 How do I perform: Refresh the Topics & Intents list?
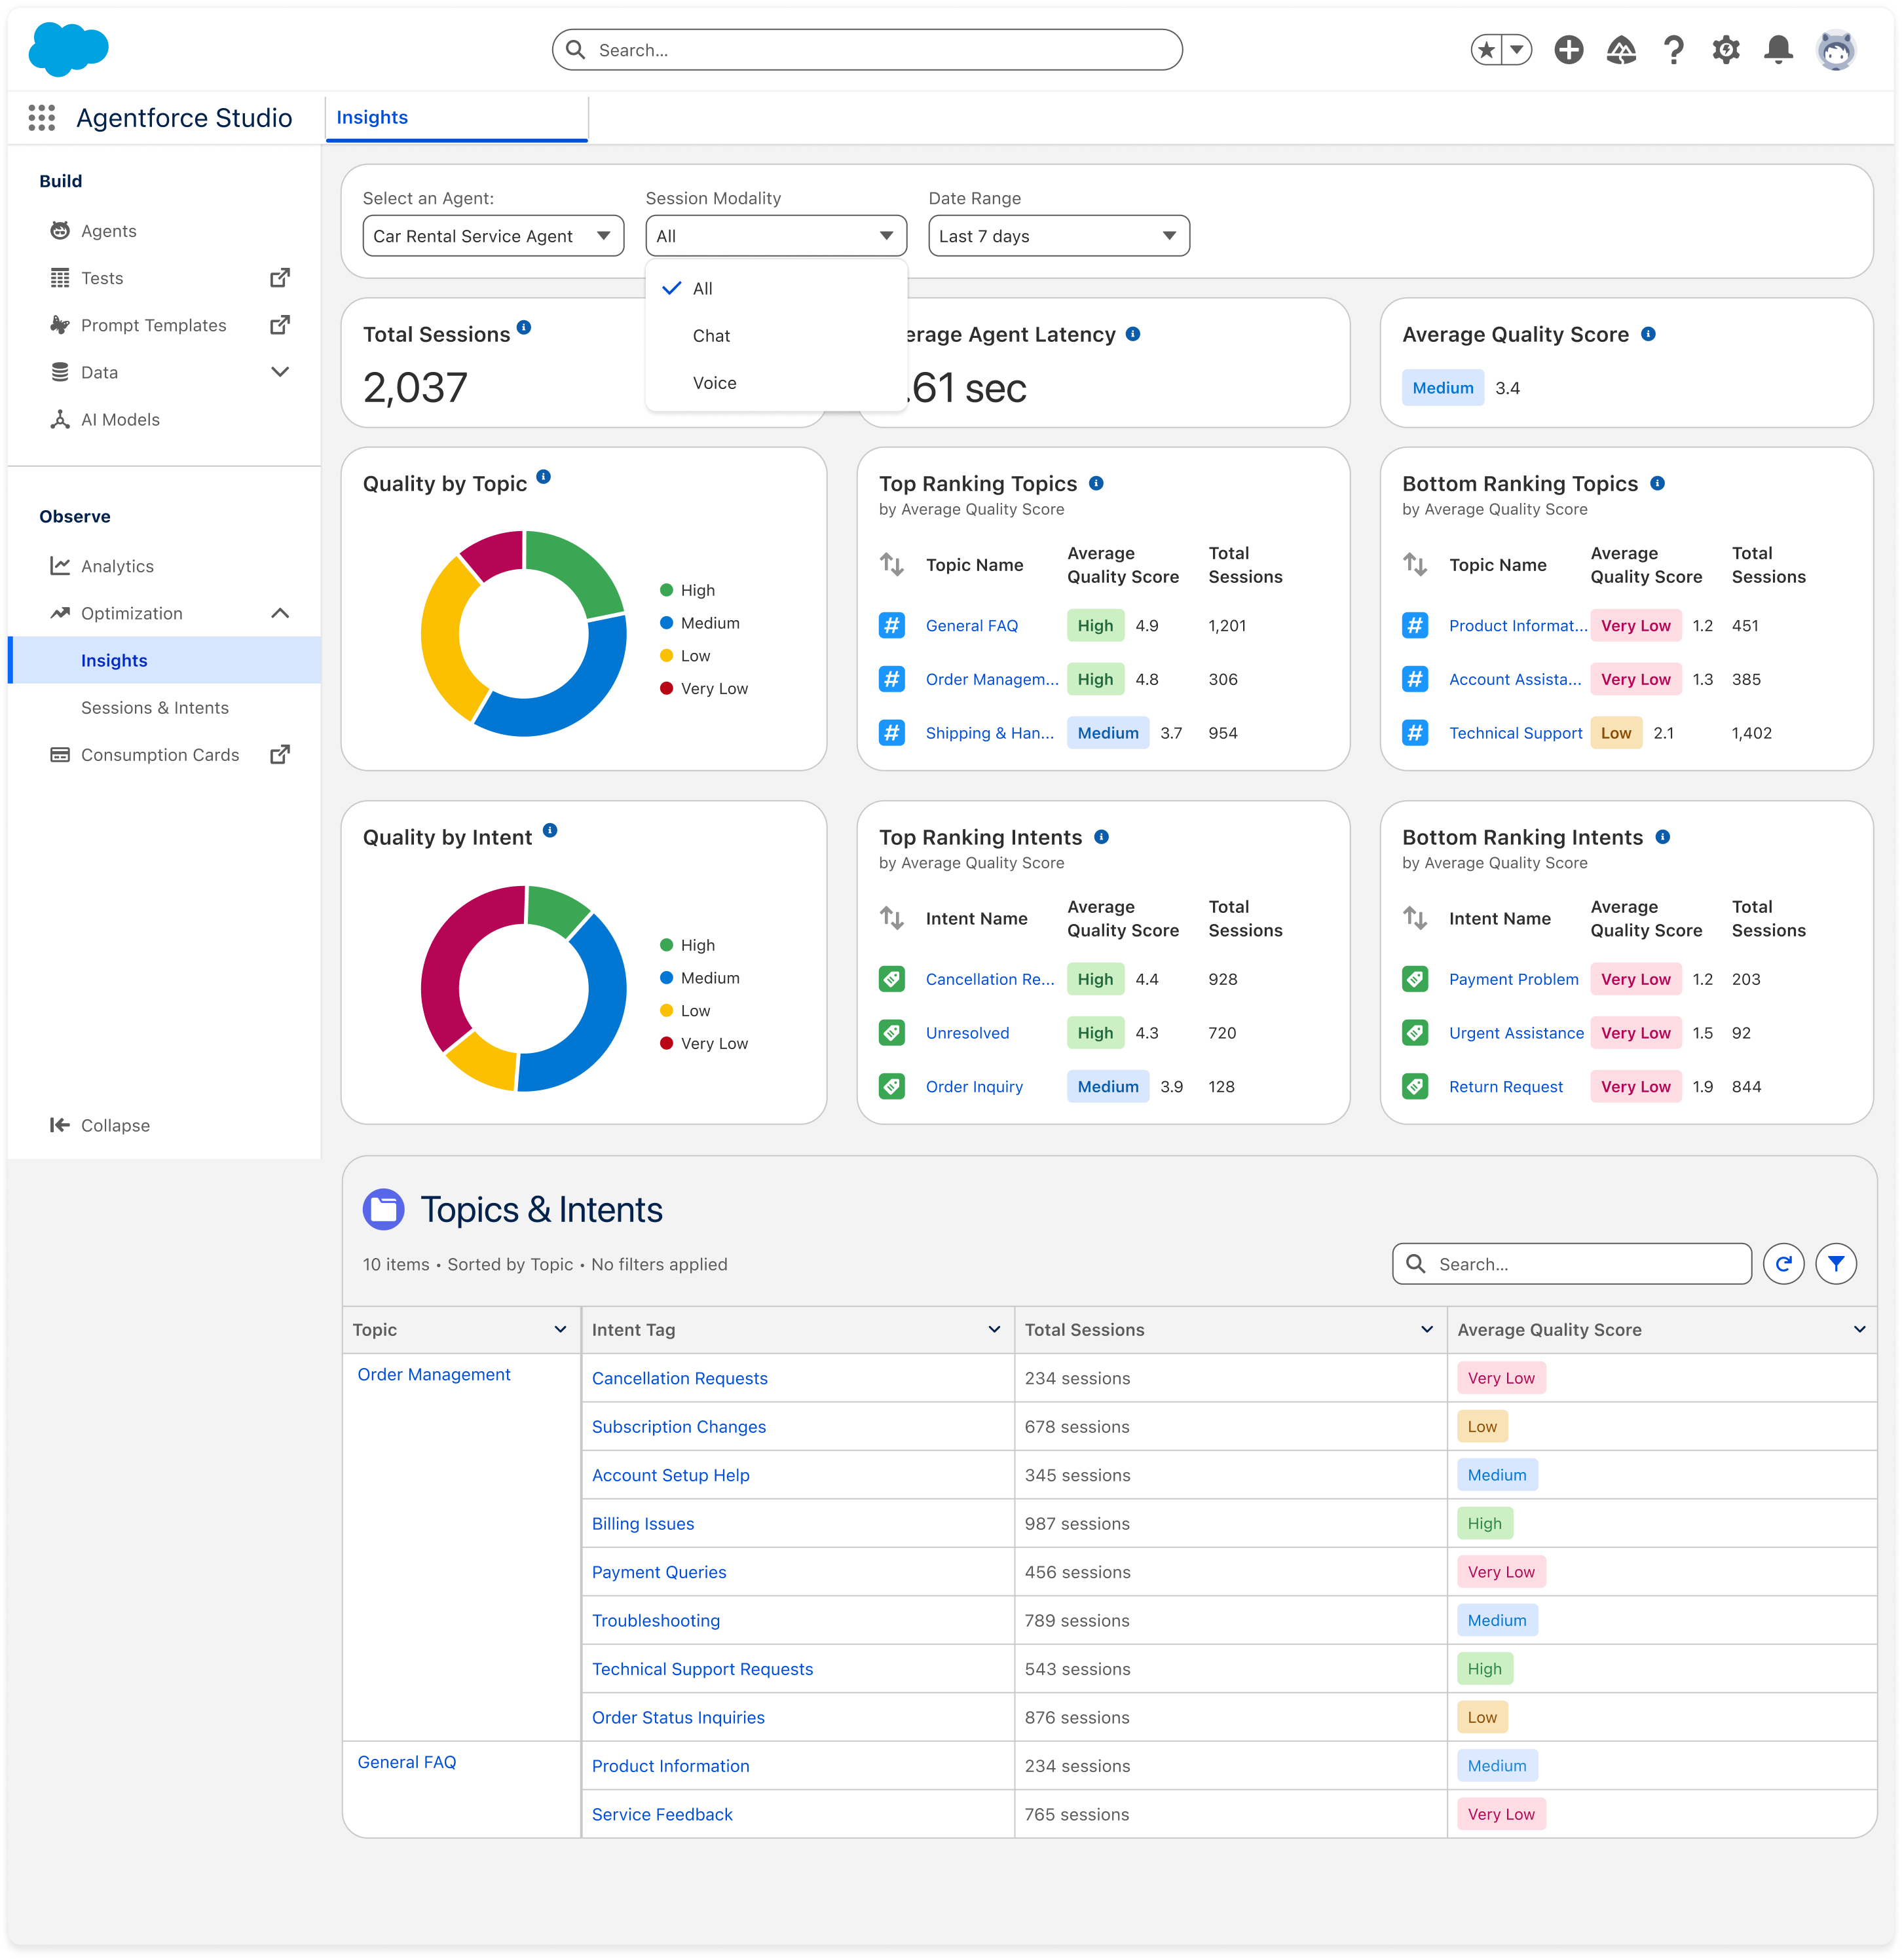[1783, 1264]
